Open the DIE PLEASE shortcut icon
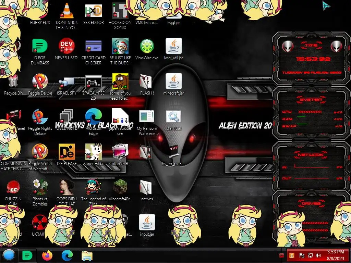Image resolution: width=351 pixels, height=263 pixels. 67,152
